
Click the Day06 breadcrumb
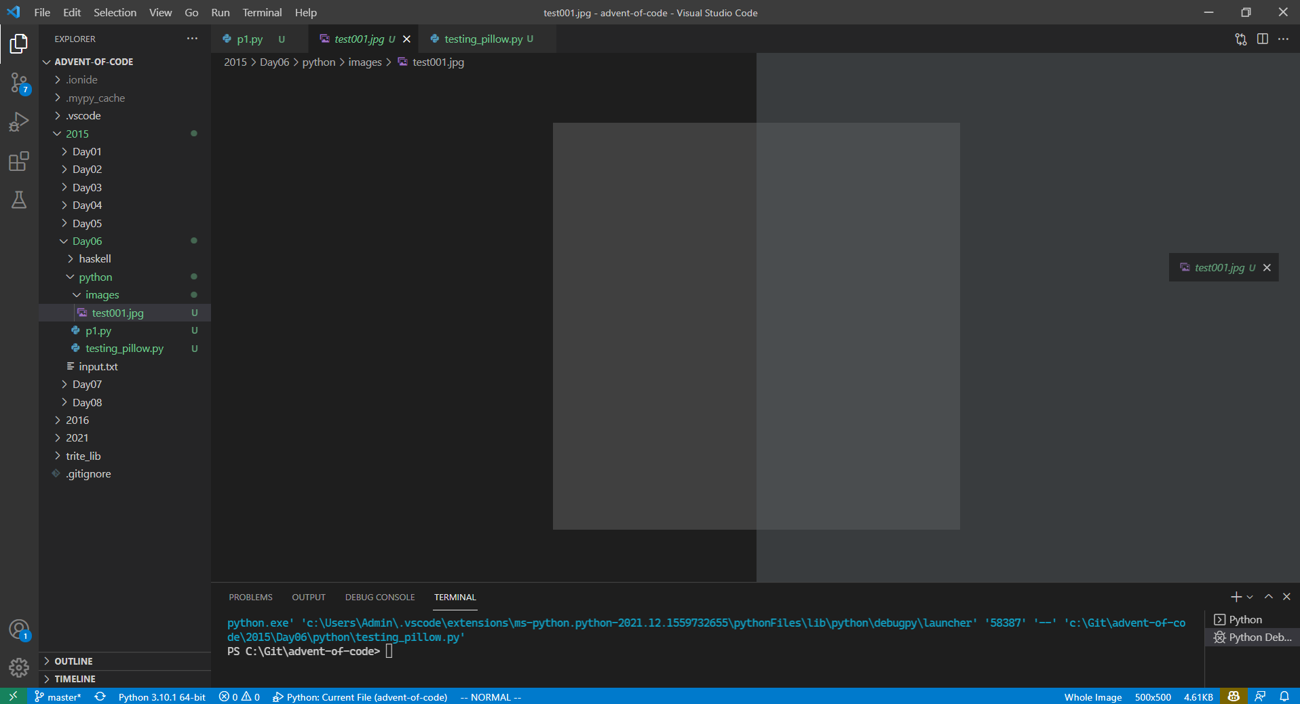pyautogui.click(x=274, y=62)
